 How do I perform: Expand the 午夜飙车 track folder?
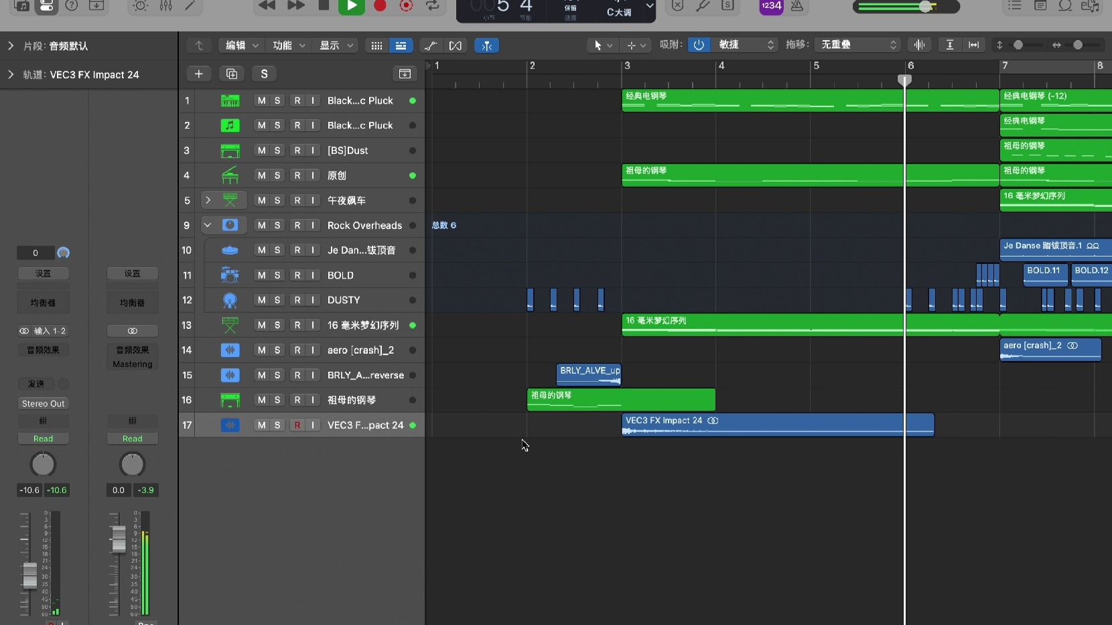tap(208, 200)
